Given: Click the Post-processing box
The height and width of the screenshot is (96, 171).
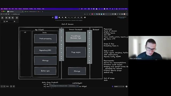Looking at the screenshot, I should (45, 39).
